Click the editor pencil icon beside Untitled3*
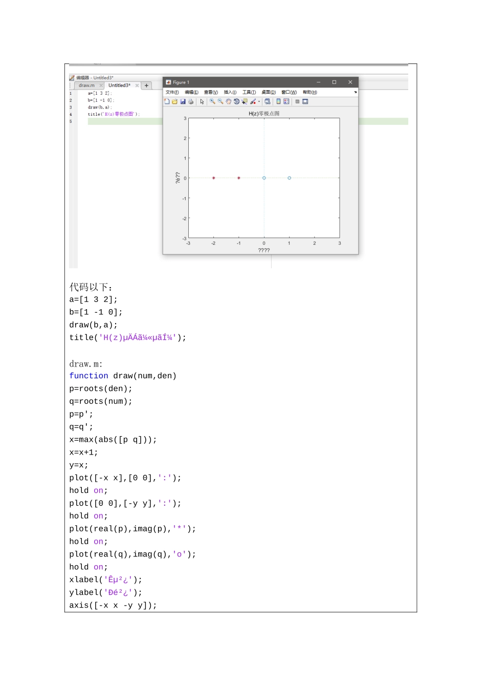This screenshot has height=688, width=486. (x=72, y=78)
